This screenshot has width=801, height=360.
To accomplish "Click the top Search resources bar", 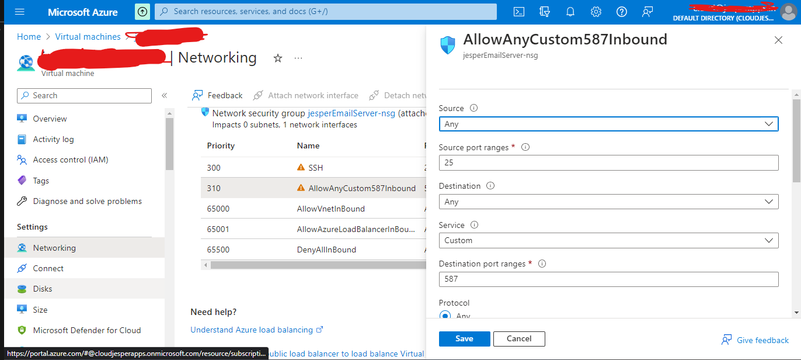I will [326, 12].
